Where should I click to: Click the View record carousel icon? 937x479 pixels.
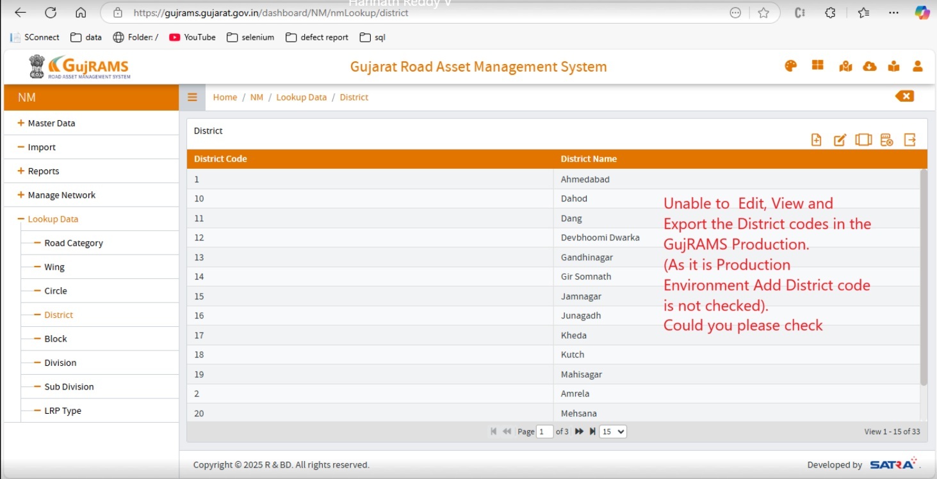863,139
